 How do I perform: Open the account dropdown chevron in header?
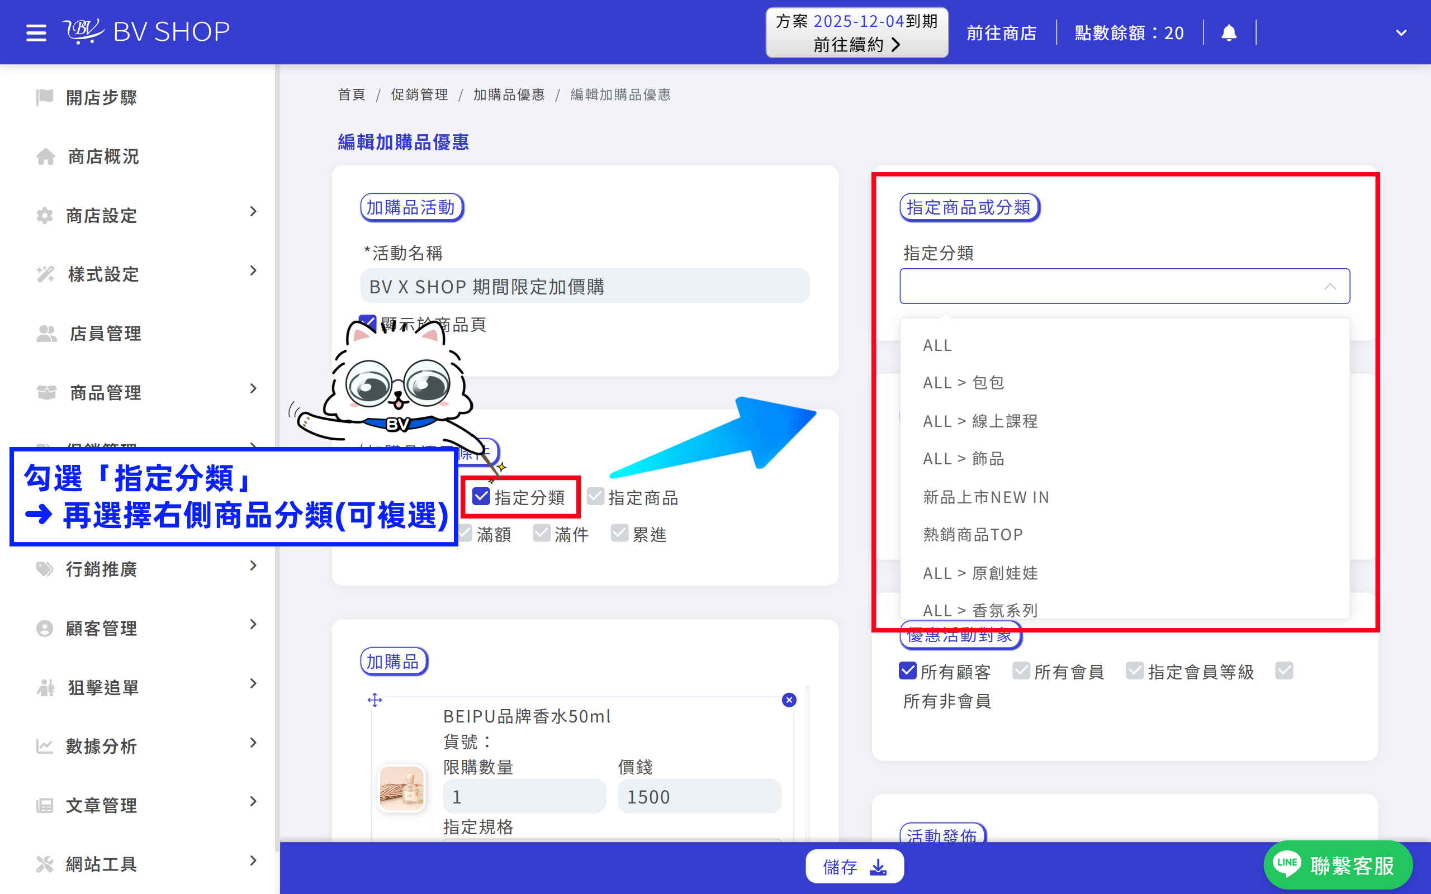[1401, 32]
